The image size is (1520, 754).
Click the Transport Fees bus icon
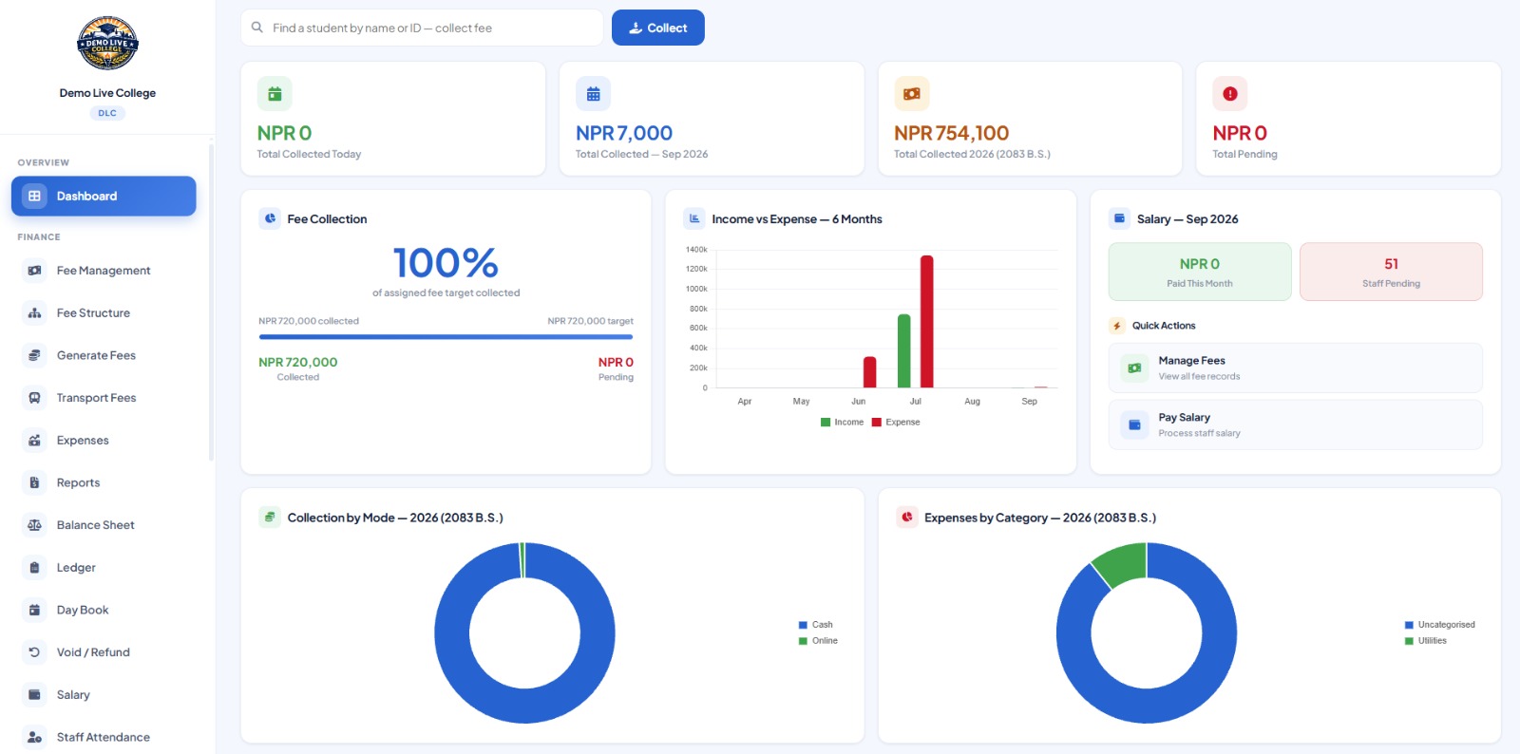click(x=34, y=398)
